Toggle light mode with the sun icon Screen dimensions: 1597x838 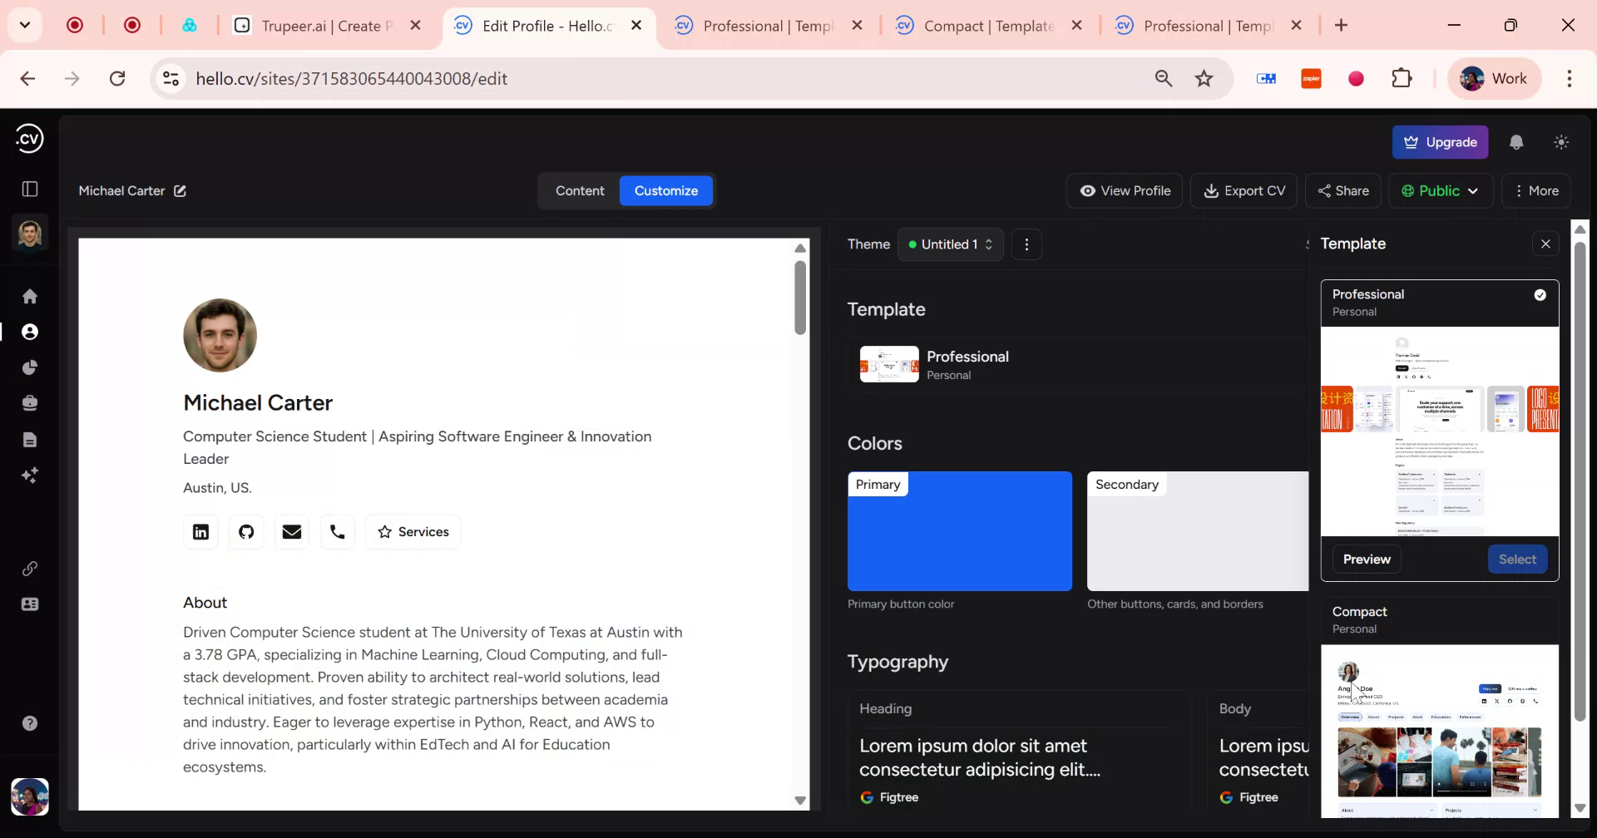(x=1561, y=142)
